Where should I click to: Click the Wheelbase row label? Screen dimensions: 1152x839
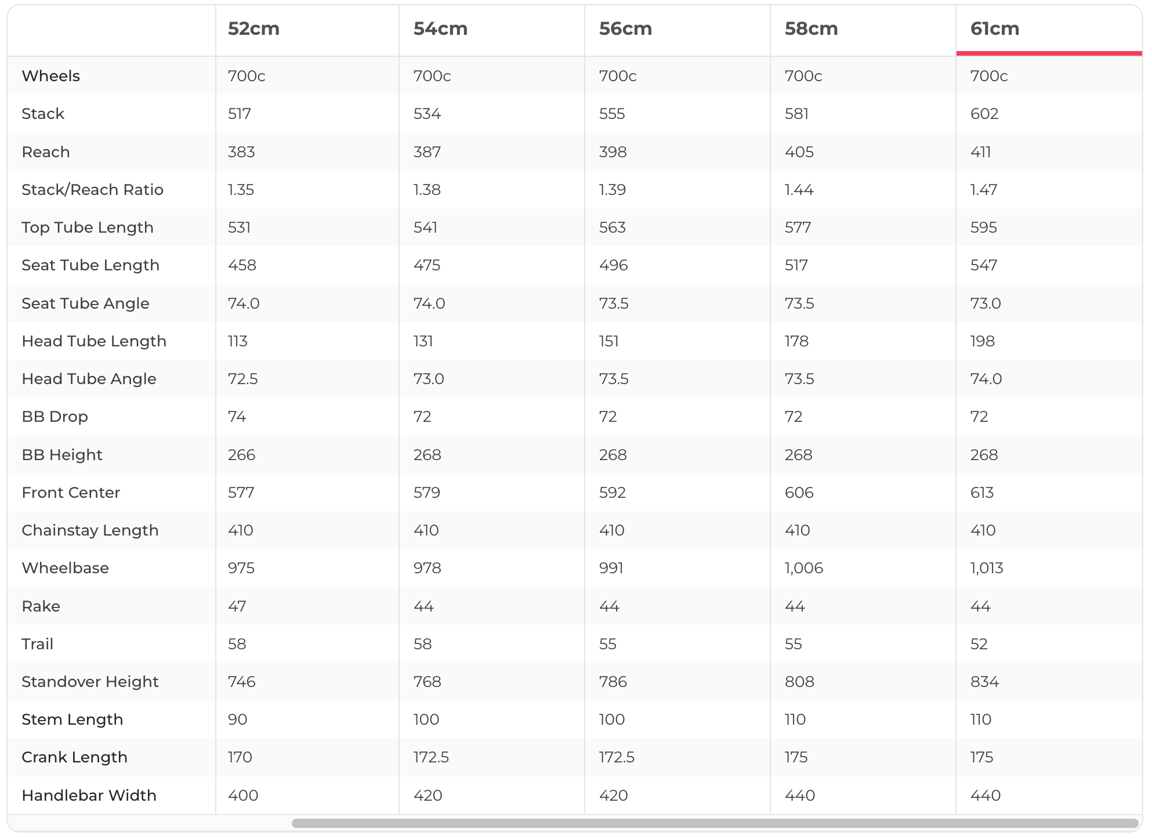click(x=65, y=568)
